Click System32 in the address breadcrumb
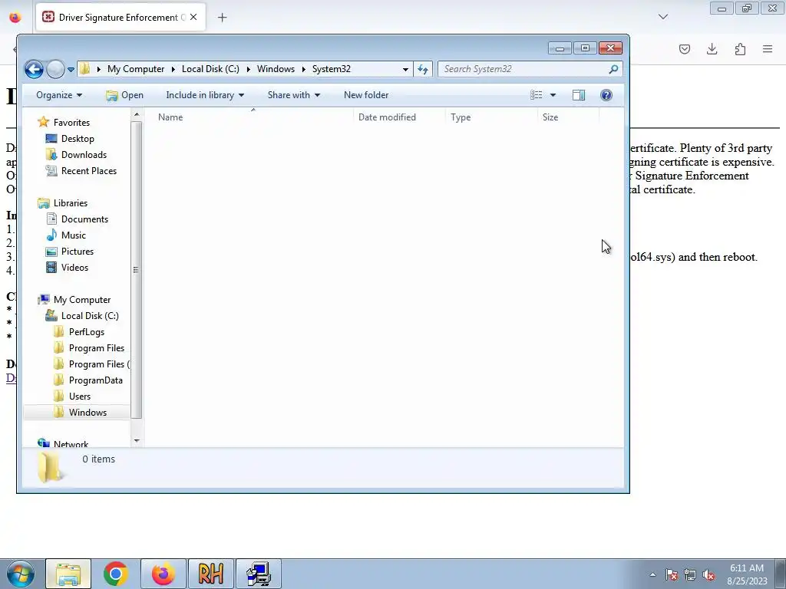The image size is (786, 589). 332,69
